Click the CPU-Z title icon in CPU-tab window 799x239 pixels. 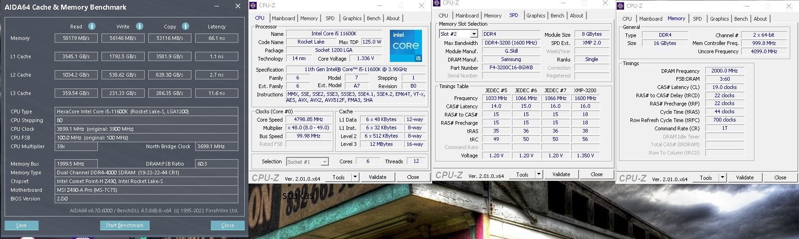[253, 6]
